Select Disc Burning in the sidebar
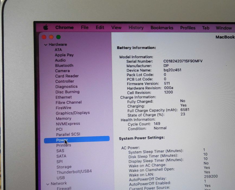This screenshot has width=235, height=190. pyautogui.click(x=67, y=92)
